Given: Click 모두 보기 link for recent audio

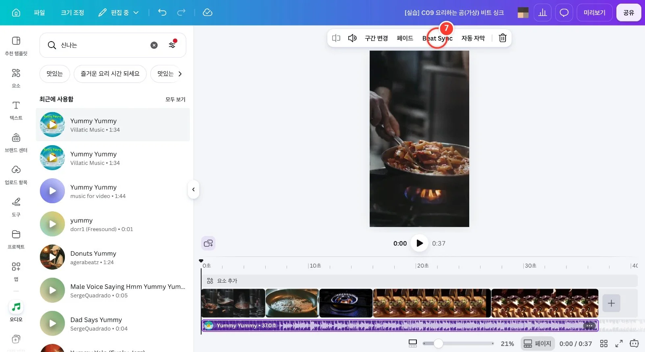Looking at the screenshot, I should tap(175, 99).
